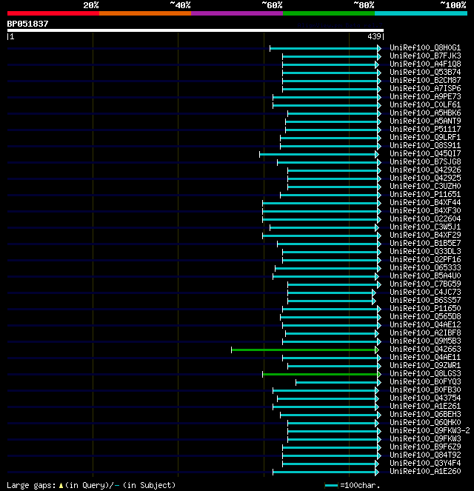Click the white query sequence bar
This screenshot has height=491, width=474.
coord(196,30)
